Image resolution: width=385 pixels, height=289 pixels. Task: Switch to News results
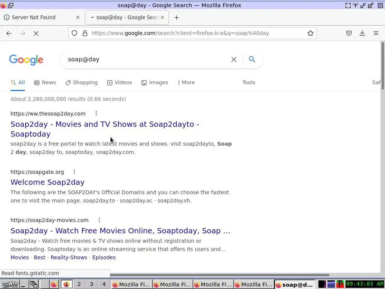point(45,82)
